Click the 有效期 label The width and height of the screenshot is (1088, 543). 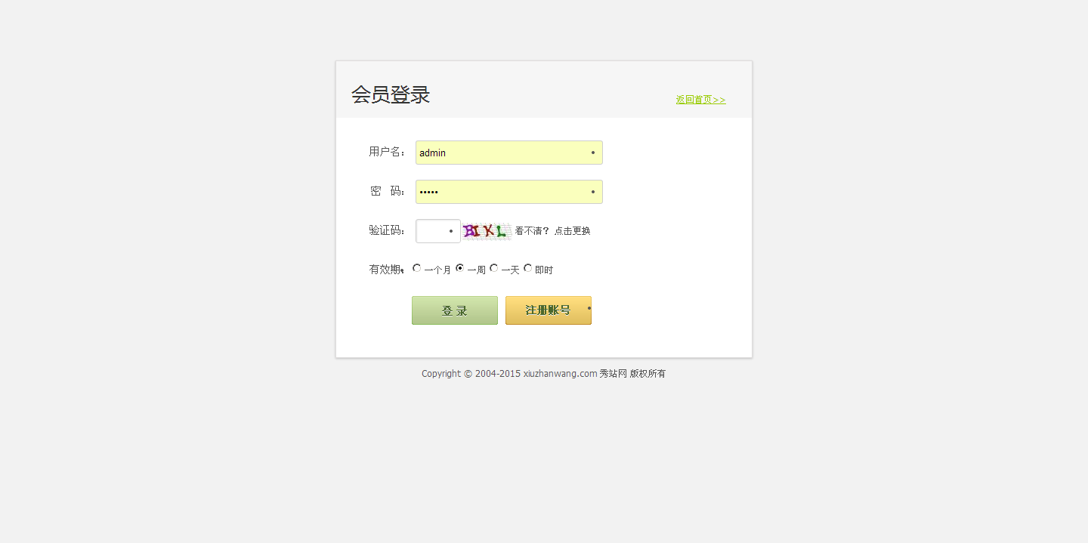click(385, 270)
